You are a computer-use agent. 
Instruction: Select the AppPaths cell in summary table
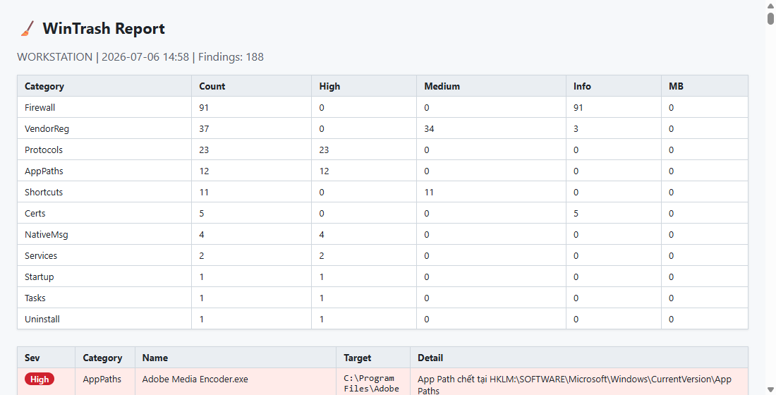pyautogui.click(x=104, y=171)
